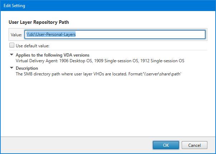The height and width of the screenshot is (154, 216).
Task: Enable the Use default value checkbox
Action: point(12,46)
